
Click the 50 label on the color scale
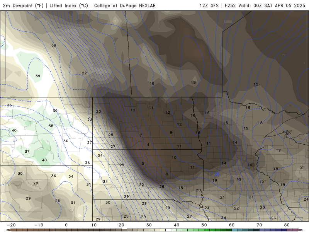[204, 225]
